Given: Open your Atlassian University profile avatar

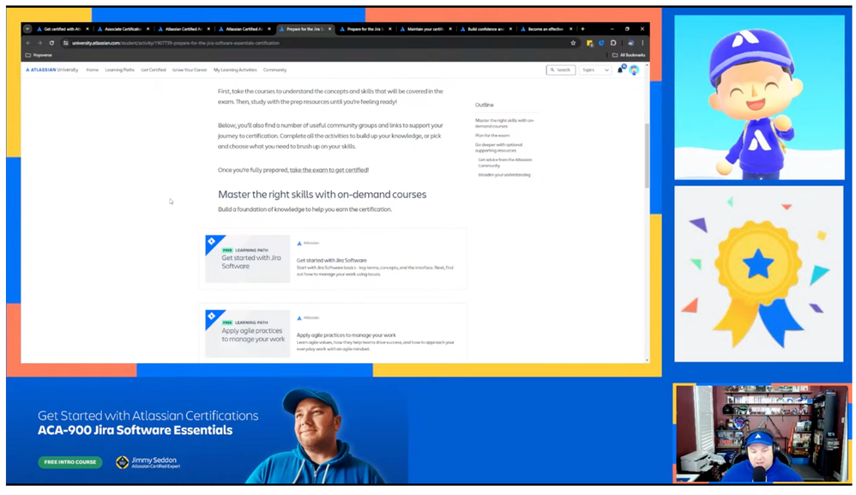Looking at the screenshot, I should tap(634, 70).
